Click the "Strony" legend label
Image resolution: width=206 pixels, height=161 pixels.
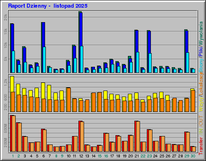tap(201, 66)
